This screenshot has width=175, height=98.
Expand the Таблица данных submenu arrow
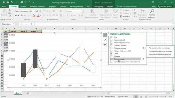(x=144, y=48)
